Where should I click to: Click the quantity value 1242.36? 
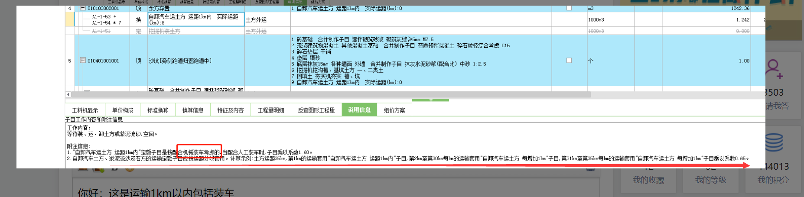(740, 8)
